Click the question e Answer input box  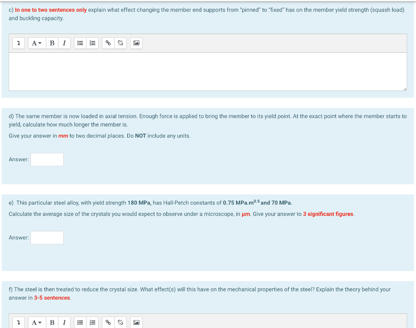[x=47, y=237]
